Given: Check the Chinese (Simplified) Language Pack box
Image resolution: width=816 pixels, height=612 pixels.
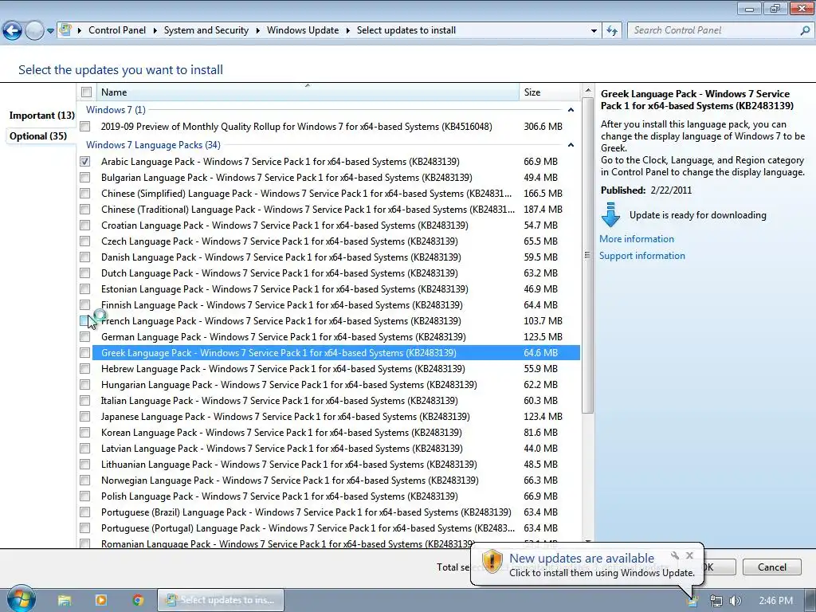Looking at the screenshot, I should tap(84, 194).
